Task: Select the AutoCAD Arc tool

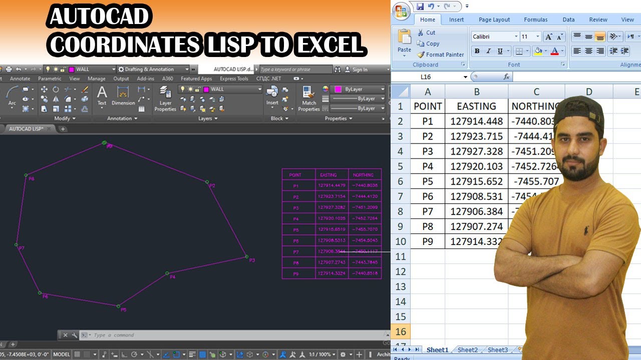Action: [x=12, y=95]
